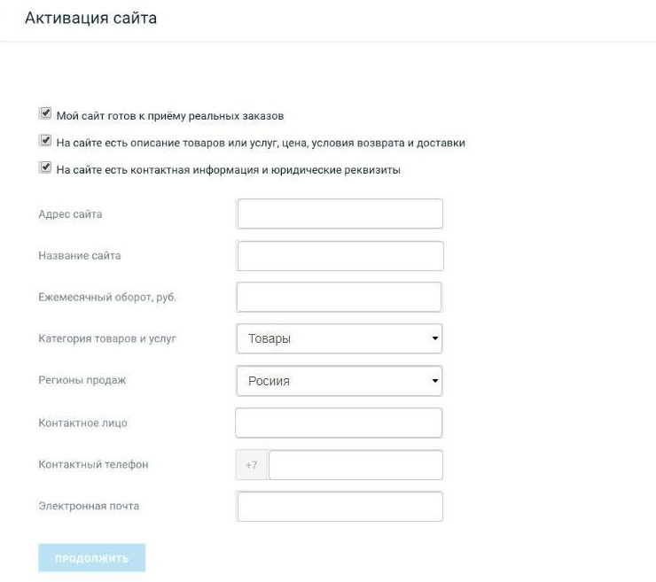Uncheck 'Мой сайт готов к приёму реальных заказов' checkbox

coord(45,114)
